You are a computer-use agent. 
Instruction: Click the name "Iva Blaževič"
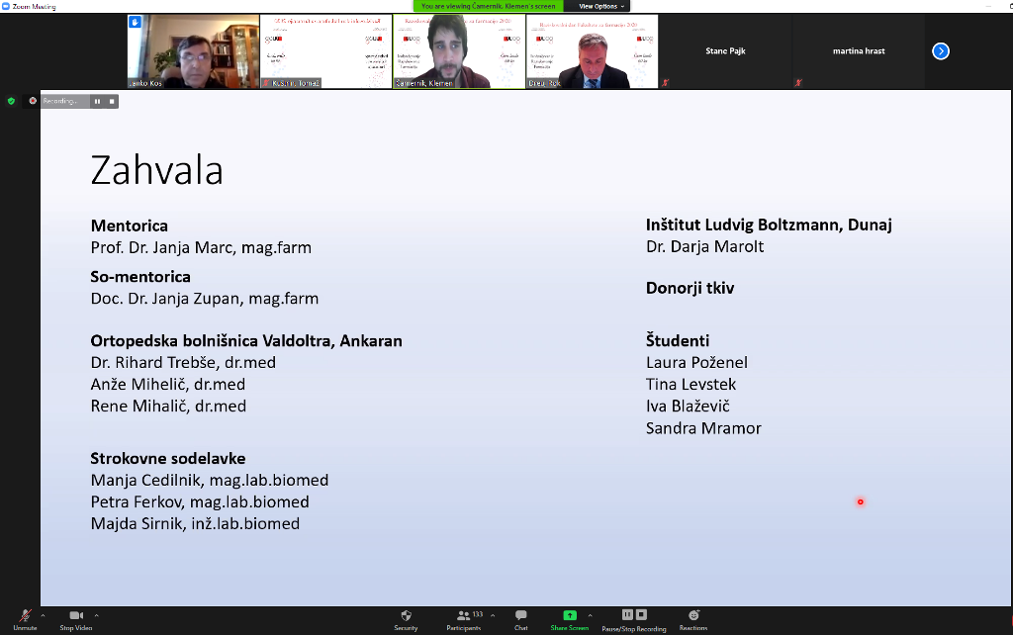pyautogui.click(x=689, y=406)
